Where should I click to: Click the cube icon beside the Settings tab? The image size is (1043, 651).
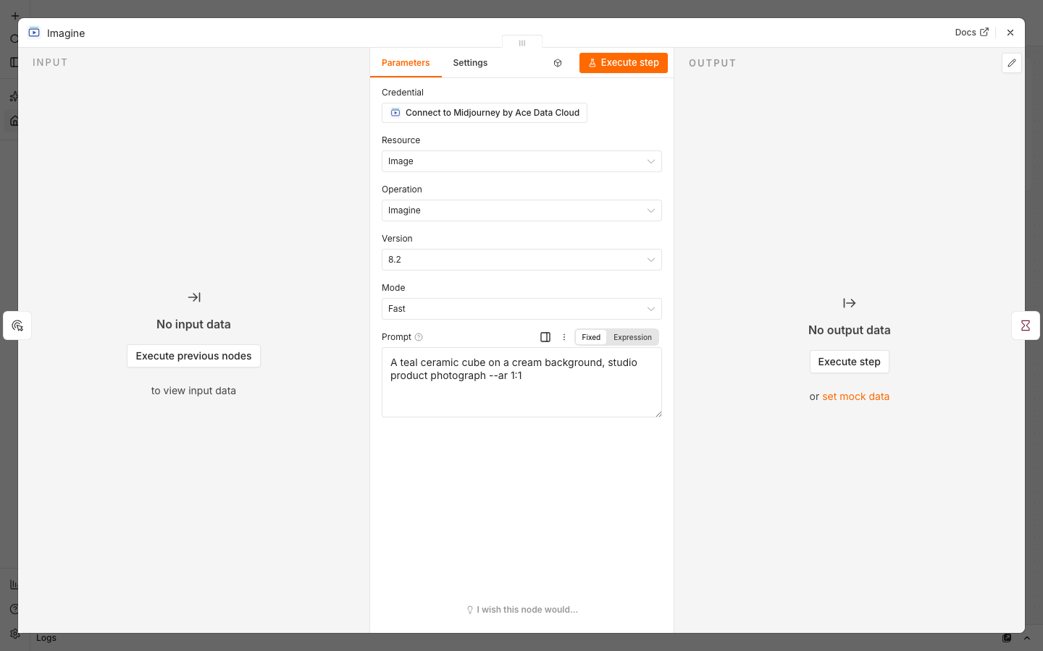[558, 63]
